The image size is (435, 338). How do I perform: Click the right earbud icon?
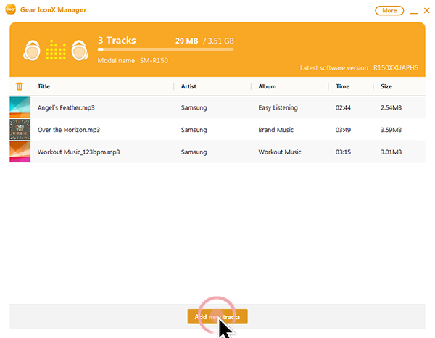coord(80,50)
